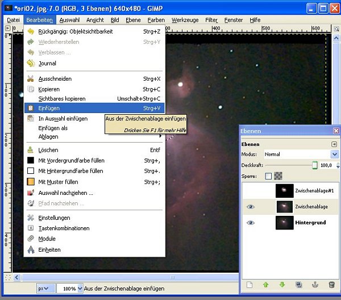Click the navigation icon at top-right of canvas
The width and height of the screenshot is (341, 300).
pyautogui.click(x=336, y=29)
